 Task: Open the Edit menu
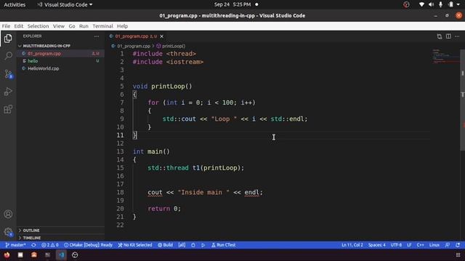point(19,26)
